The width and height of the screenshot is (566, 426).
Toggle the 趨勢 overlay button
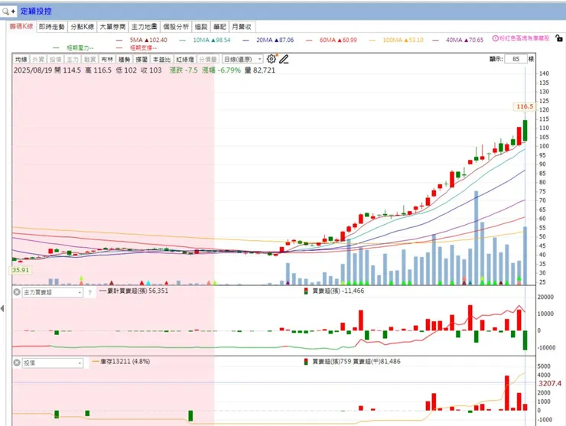(x=124, y=59)
